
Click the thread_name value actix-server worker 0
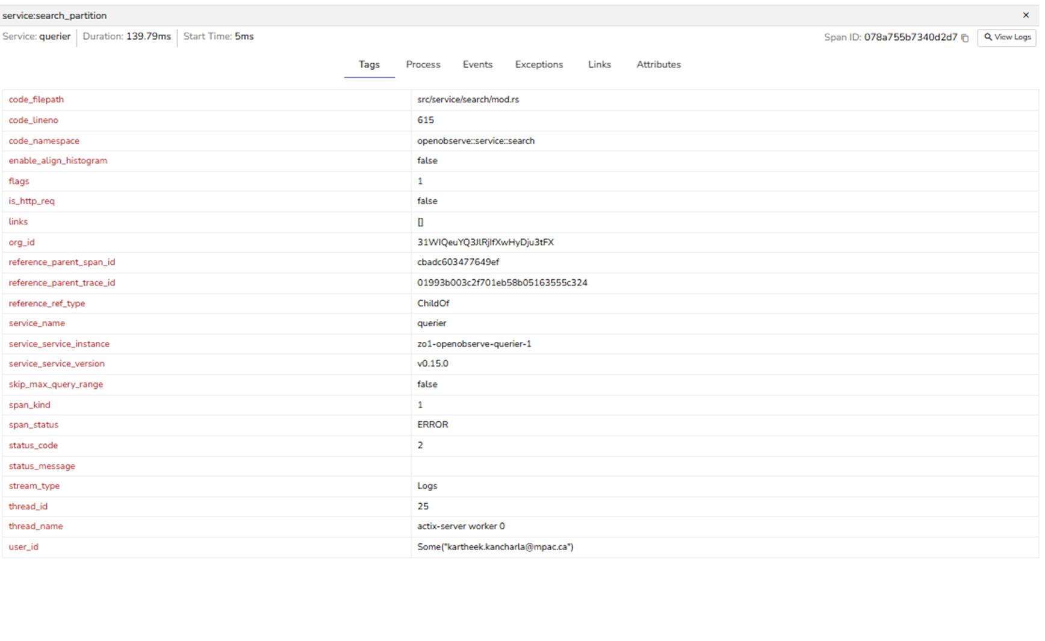(x=460, y=526)
